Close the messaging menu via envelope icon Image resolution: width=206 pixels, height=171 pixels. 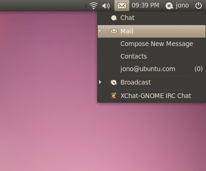[122, 6]
